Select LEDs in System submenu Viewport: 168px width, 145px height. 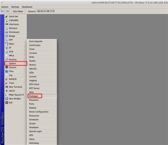click(42, 73)
